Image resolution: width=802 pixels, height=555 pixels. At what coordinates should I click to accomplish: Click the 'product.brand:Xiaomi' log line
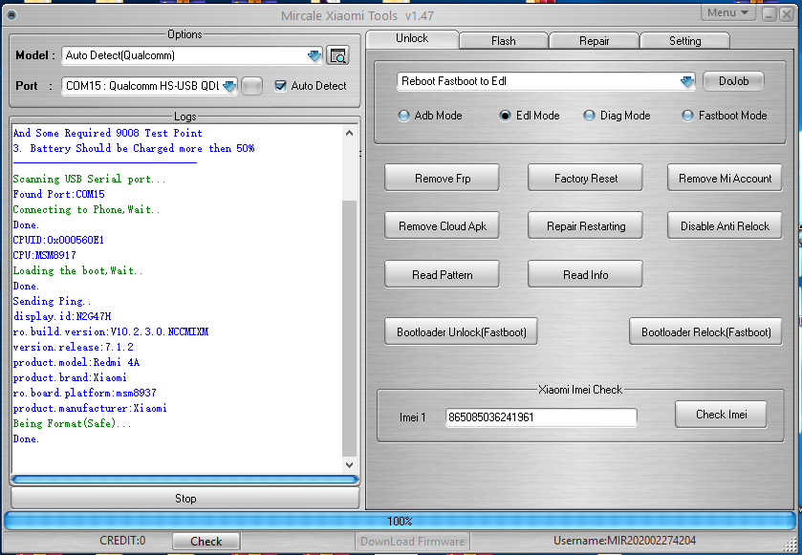(x=70, y=377)
